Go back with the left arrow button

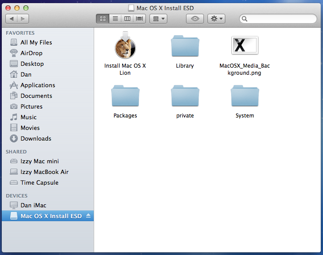11,19
